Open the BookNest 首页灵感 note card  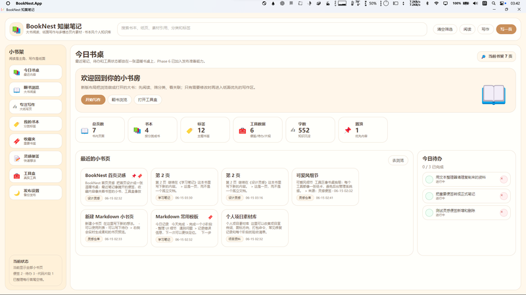pyautogui.click(x=114, y=187)
